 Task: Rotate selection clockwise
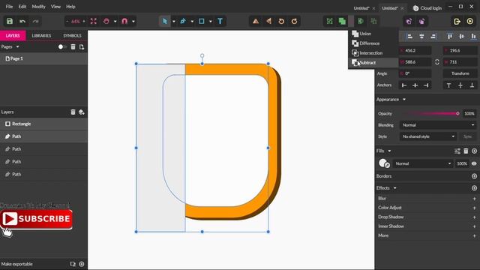tap(294, 21)
